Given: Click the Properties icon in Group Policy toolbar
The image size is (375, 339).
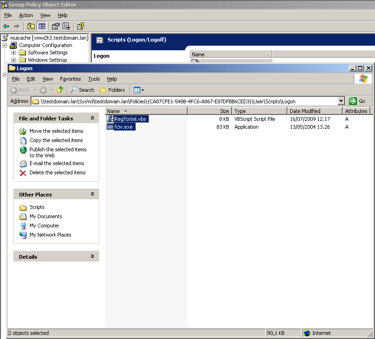Looking at the screenshot, I should [x=55, y=26].
